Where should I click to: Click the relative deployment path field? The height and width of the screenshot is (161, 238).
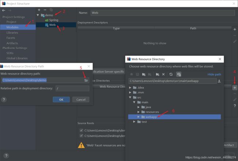pyautogui.click(x=72, y=88)
